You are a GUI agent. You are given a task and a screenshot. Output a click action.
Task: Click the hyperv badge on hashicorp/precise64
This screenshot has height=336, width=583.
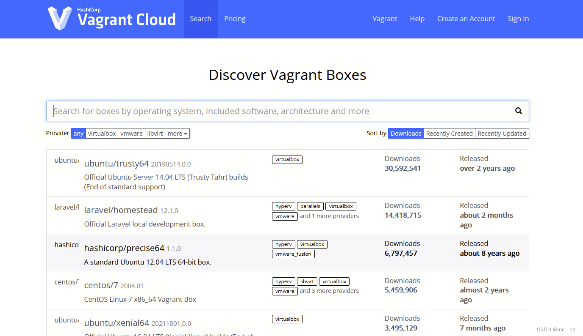click(x=283, y=244)
